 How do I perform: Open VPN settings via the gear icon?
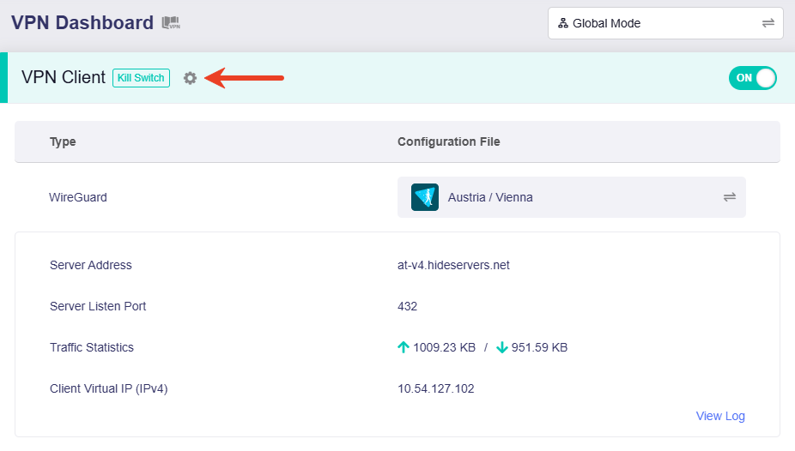190,78
